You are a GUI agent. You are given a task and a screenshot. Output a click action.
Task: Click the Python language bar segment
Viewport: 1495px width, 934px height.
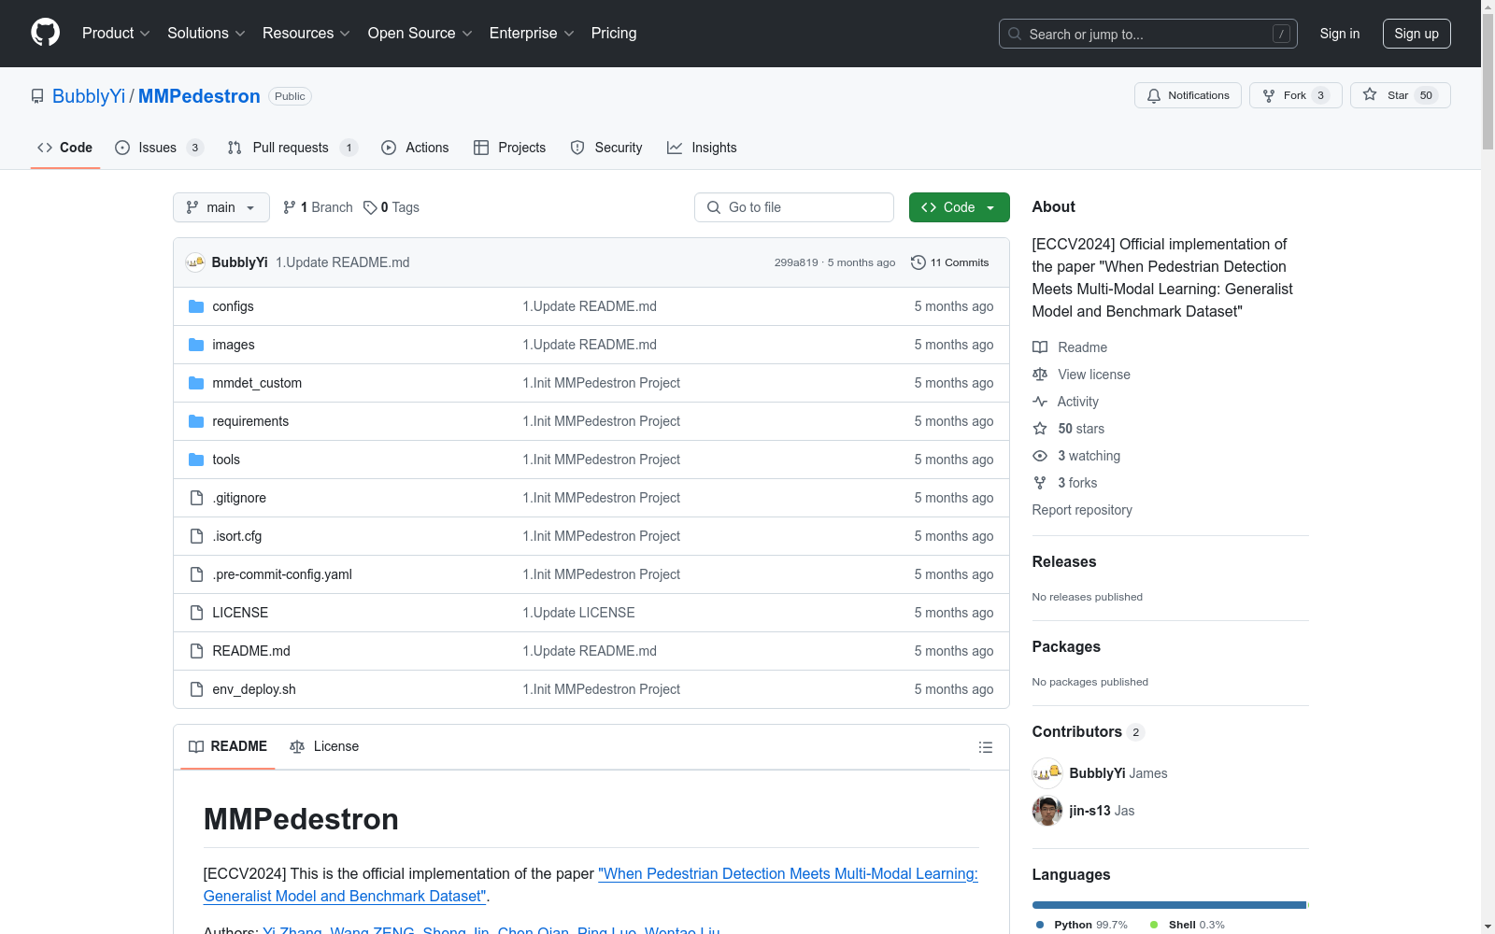pyautogui.click(x=1169, y=905)
